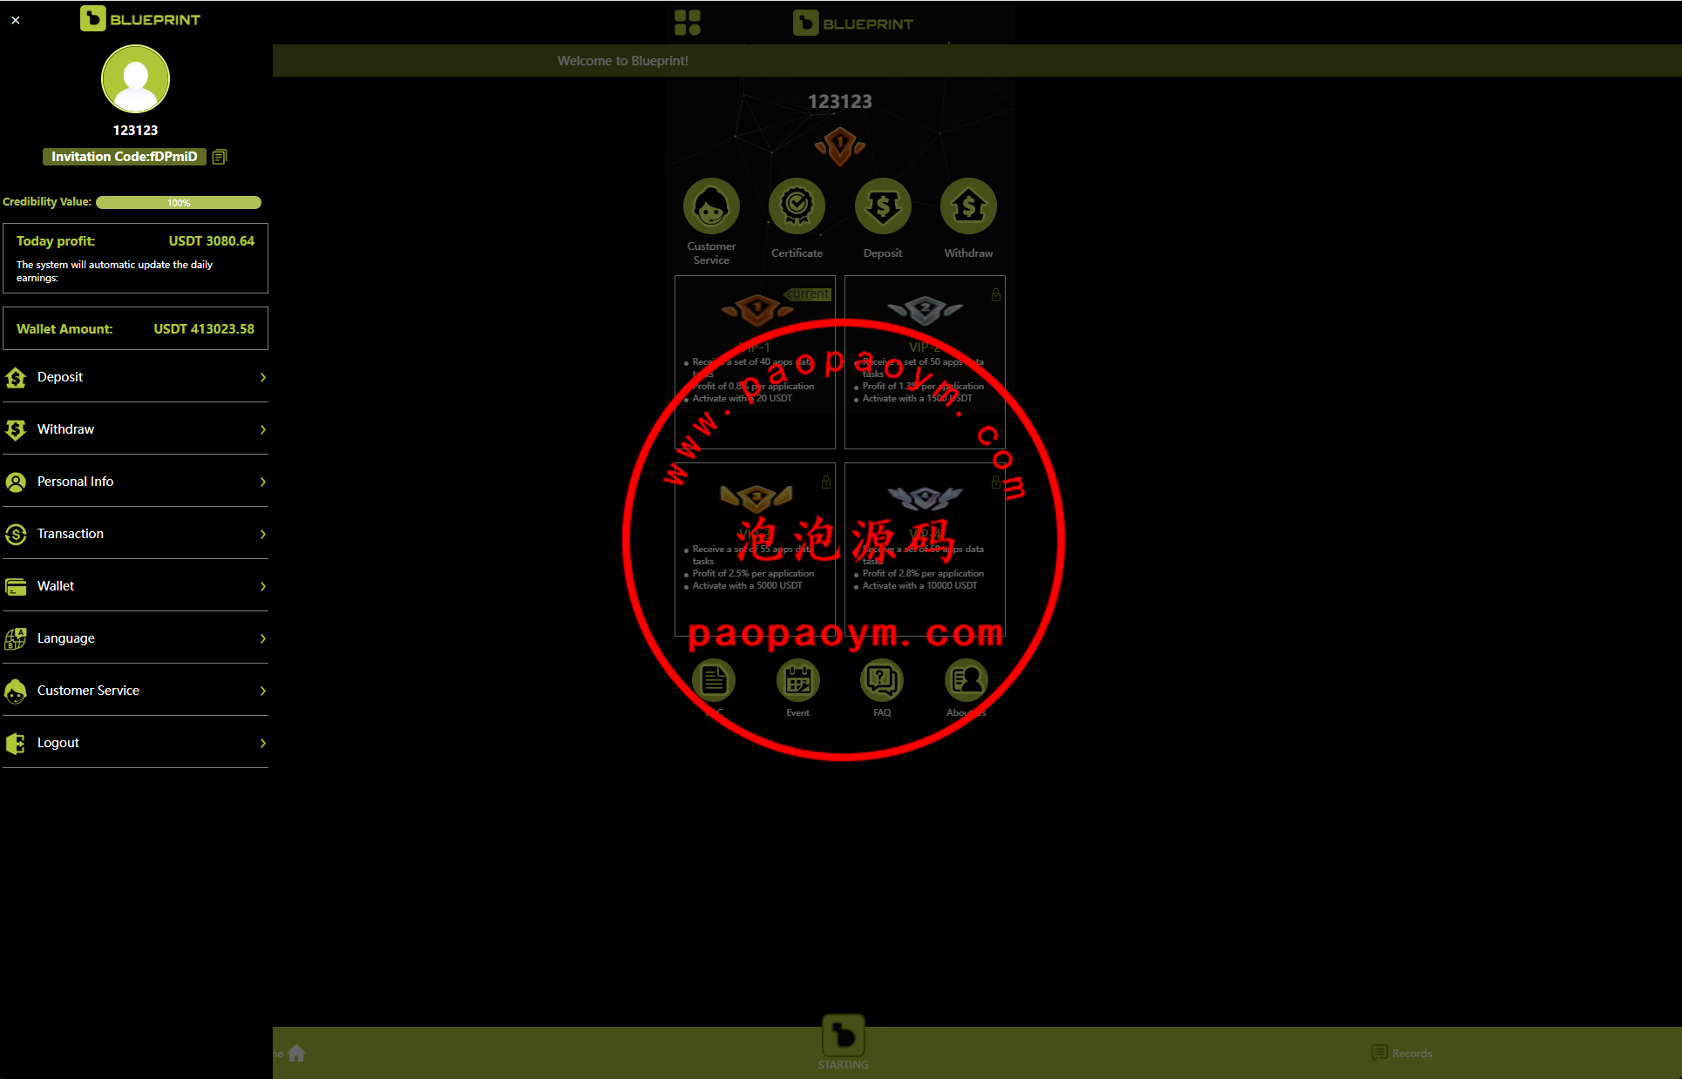The width and height of the screenshot is (1682, 1079).
Task: Open the Records tab in the bottom bar
Action: 1401,1054
